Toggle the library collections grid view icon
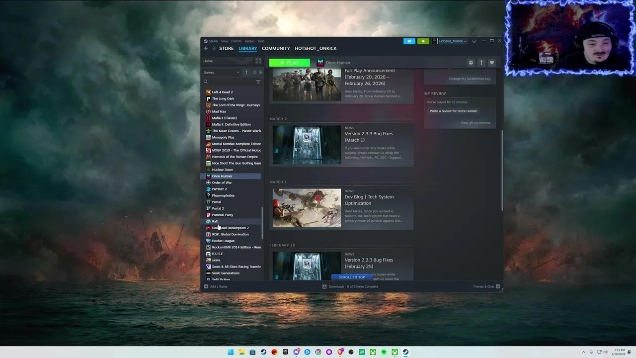This screenshot has height=358, width=636. [x=258, y=61]
